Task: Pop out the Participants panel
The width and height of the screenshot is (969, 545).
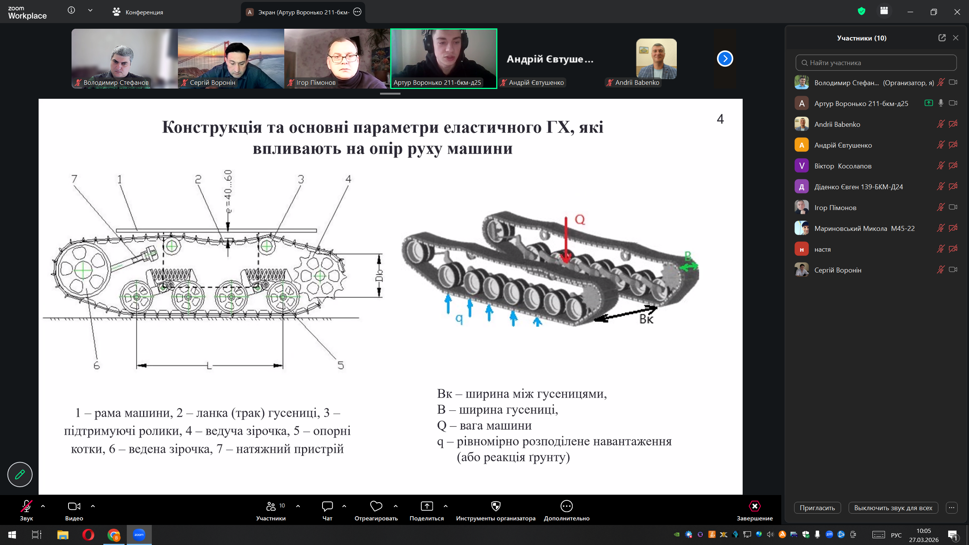Action: coord(942,38)
